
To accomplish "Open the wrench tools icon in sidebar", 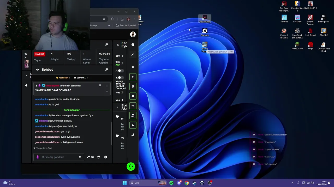I will [133, 125].
